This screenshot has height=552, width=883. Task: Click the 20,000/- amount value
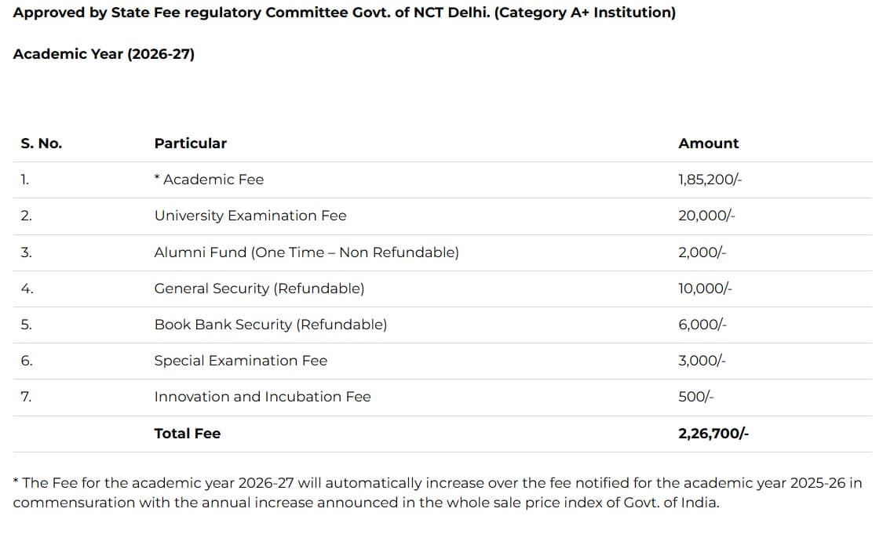click(x=706, y=216)
